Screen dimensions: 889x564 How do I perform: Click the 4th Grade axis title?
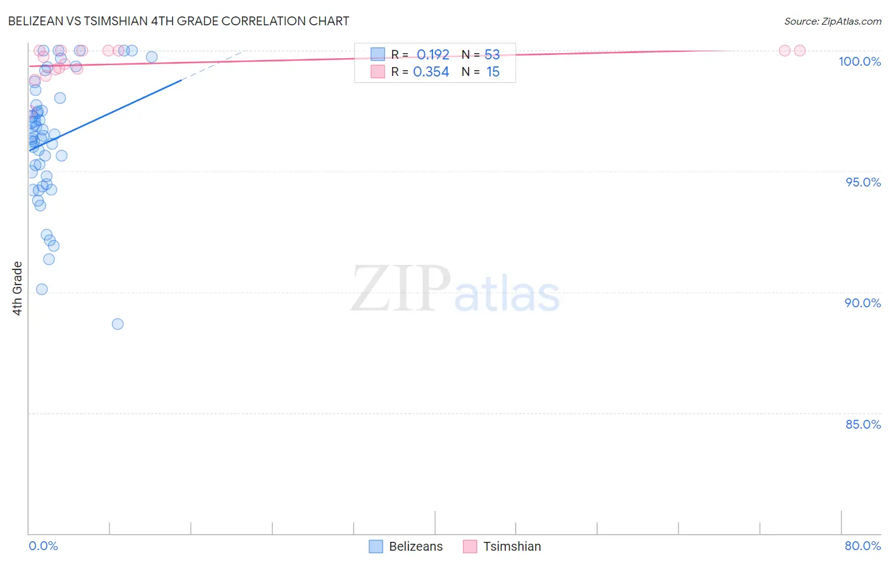coord(17,288)
